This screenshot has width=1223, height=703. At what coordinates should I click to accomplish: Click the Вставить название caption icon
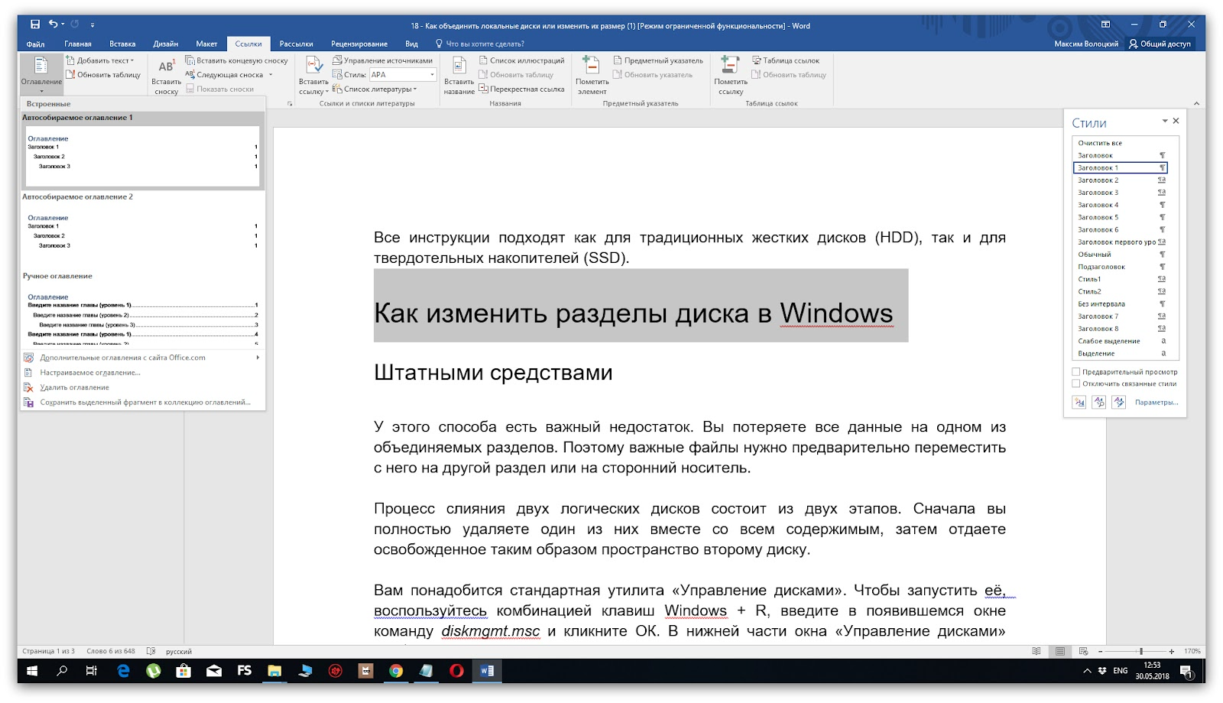(459, 66)
